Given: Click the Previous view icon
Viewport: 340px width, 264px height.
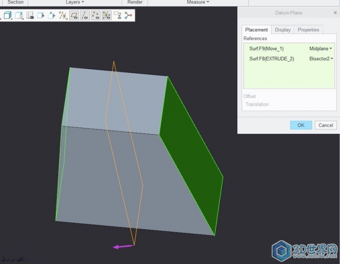Looking at the screenshot, I should [41, 15].
